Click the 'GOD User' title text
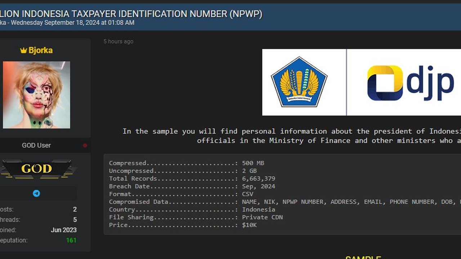Viewport: 461px width, 259px height. (36, 145)
